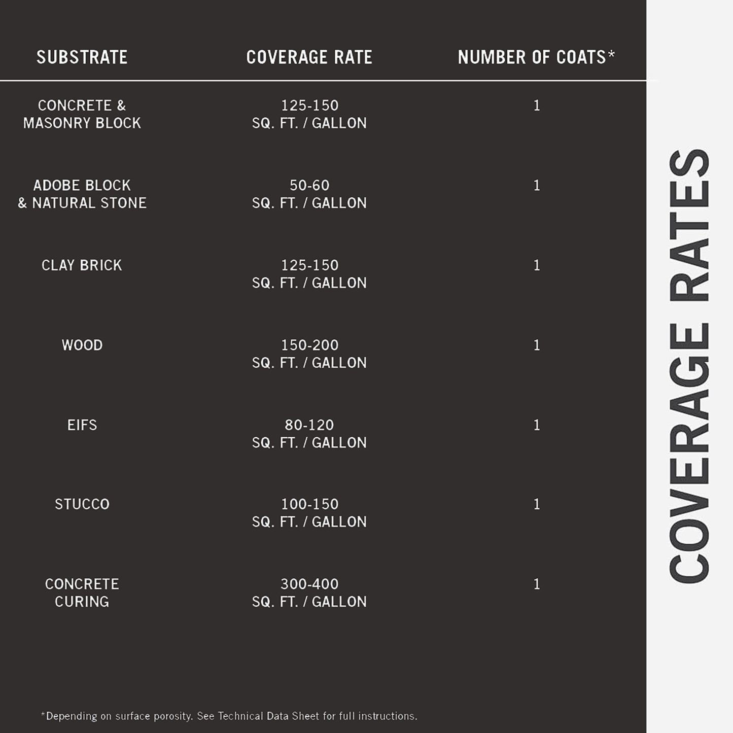
Task: Click the number of coats for Wood
Action: 537,345
